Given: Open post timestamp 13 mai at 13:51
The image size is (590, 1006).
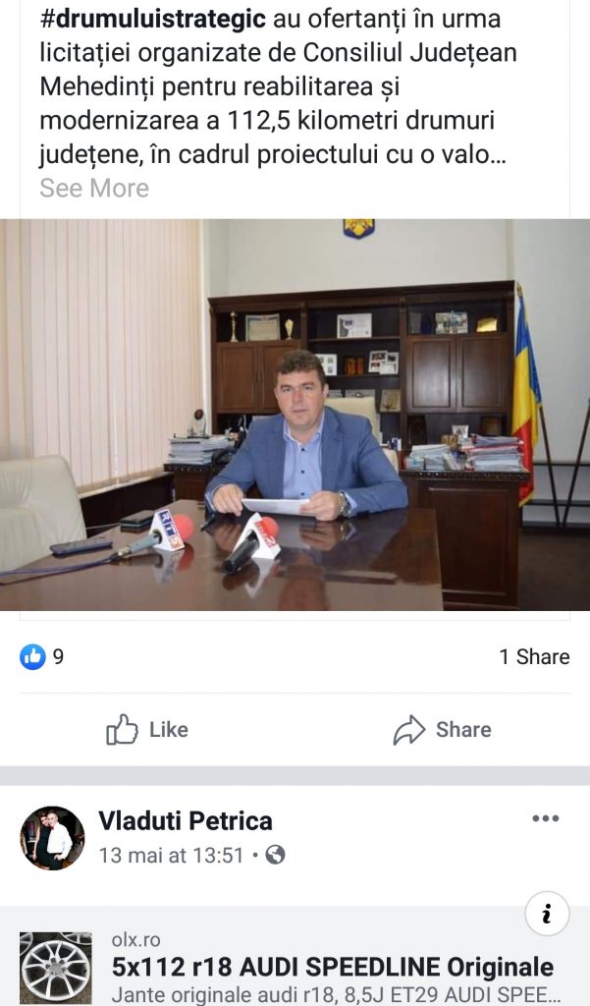Looking at the screenshot, I should [x=171, y=856].
